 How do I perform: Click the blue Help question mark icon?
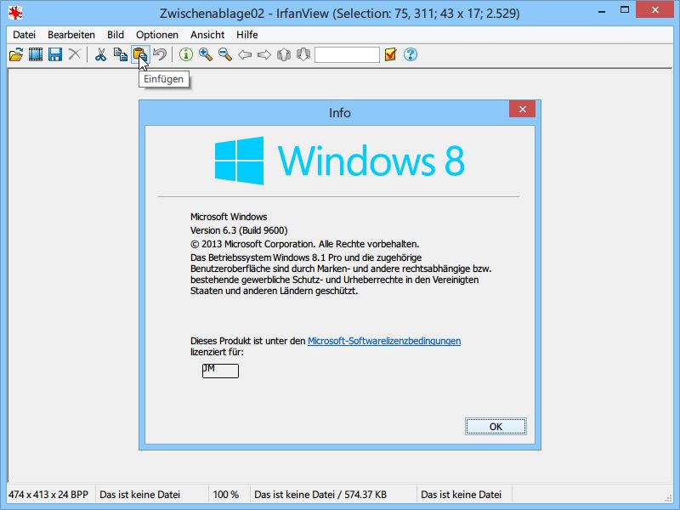(411, 54)
